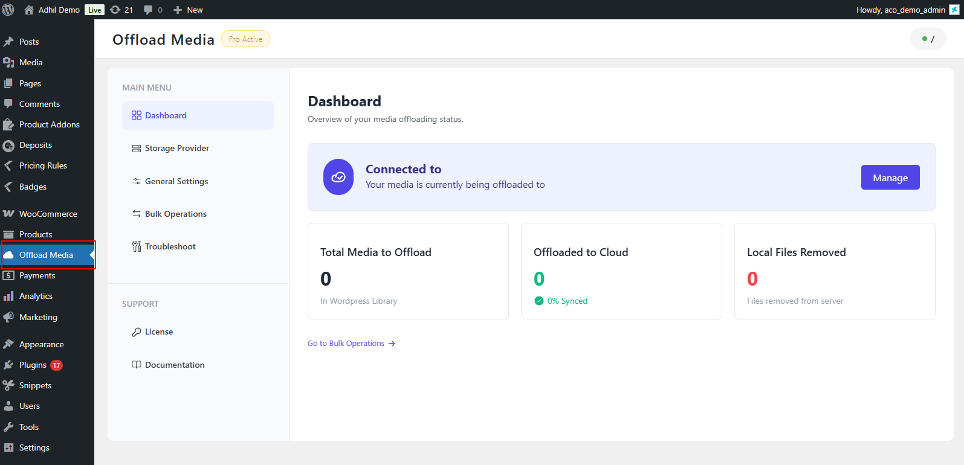Open the Troubleshoot section
The height and width of the screenshot is (465, 964).
pos(170,246)
